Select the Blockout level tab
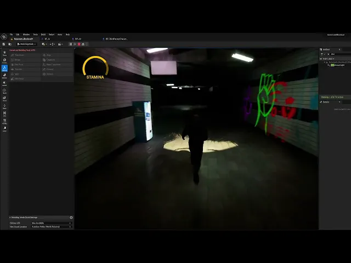351x263 pixels. coord(22,39)
